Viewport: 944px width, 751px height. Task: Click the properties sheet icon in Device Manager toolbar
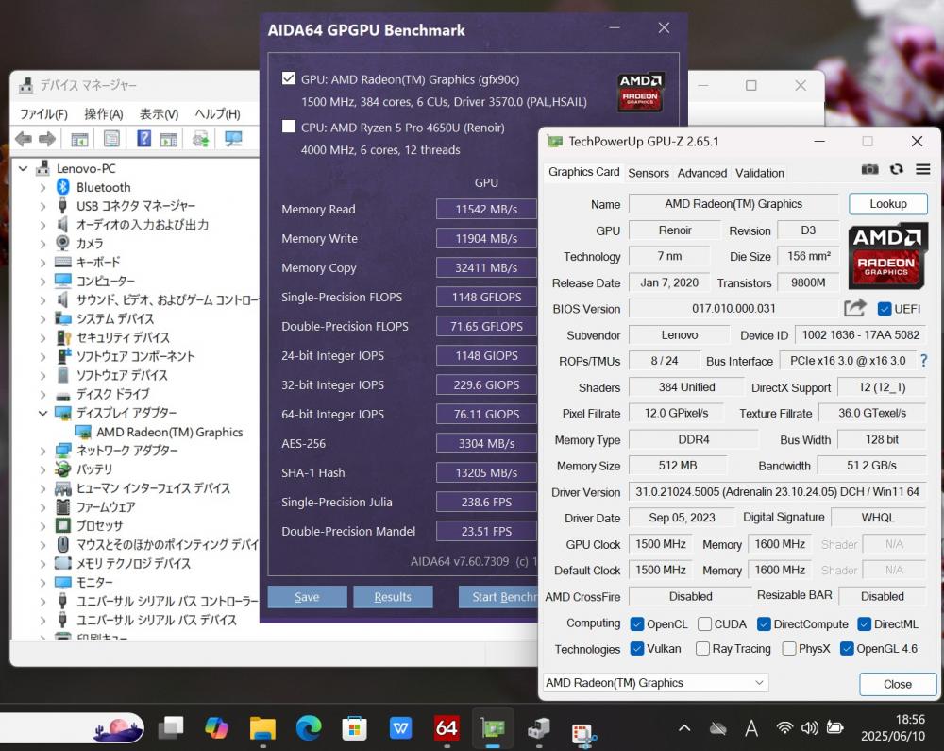[112, 139]
